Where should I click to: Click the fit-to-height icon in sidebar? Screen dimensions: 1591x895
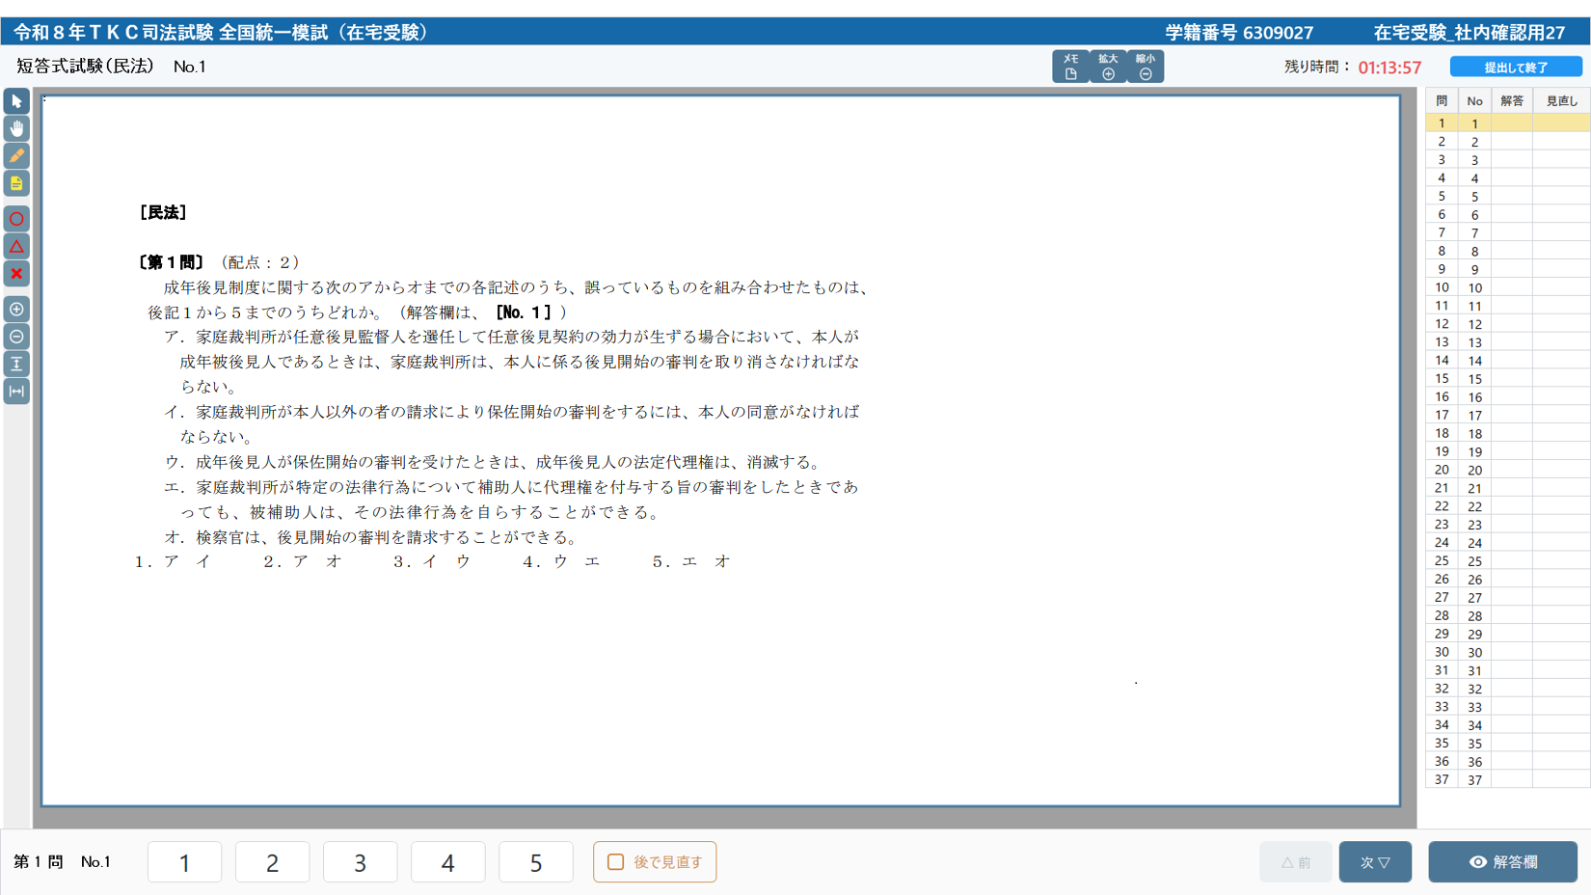click(x=16, y=364)
